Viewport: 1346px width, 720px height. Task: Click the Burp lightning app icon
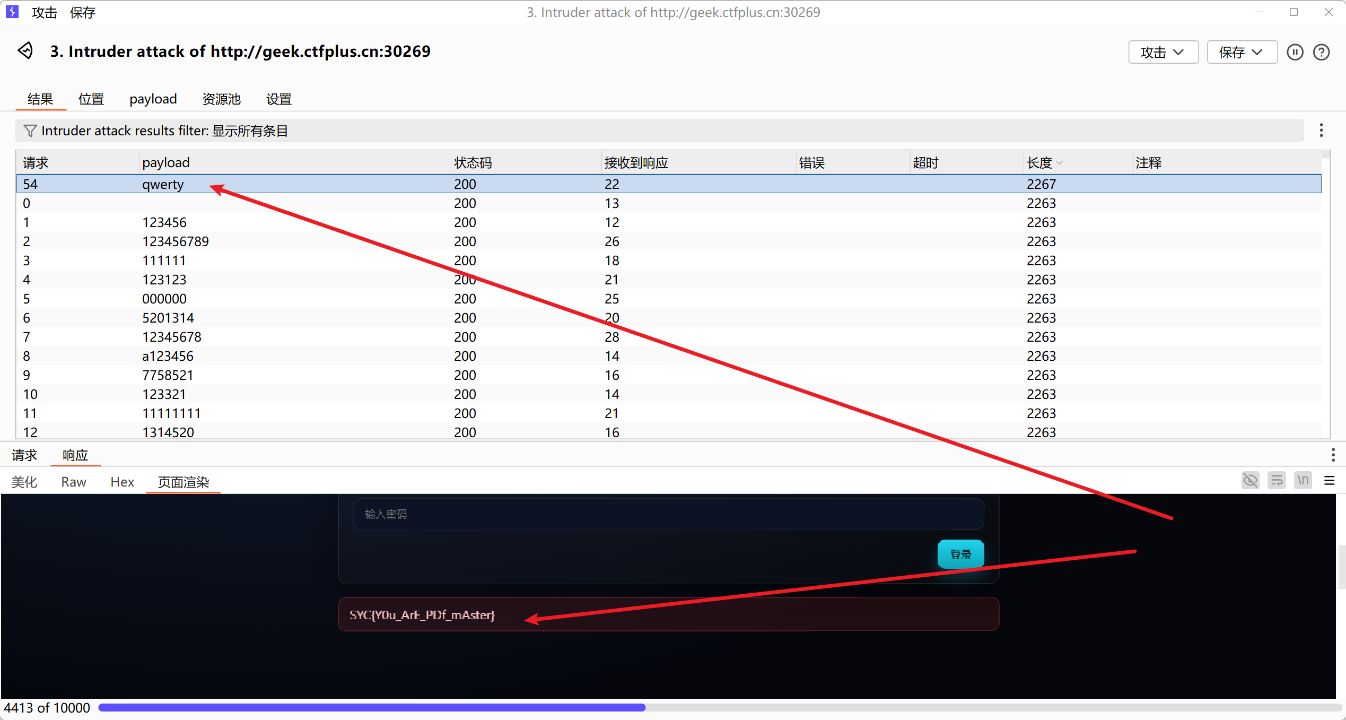(x=12, y=12)
